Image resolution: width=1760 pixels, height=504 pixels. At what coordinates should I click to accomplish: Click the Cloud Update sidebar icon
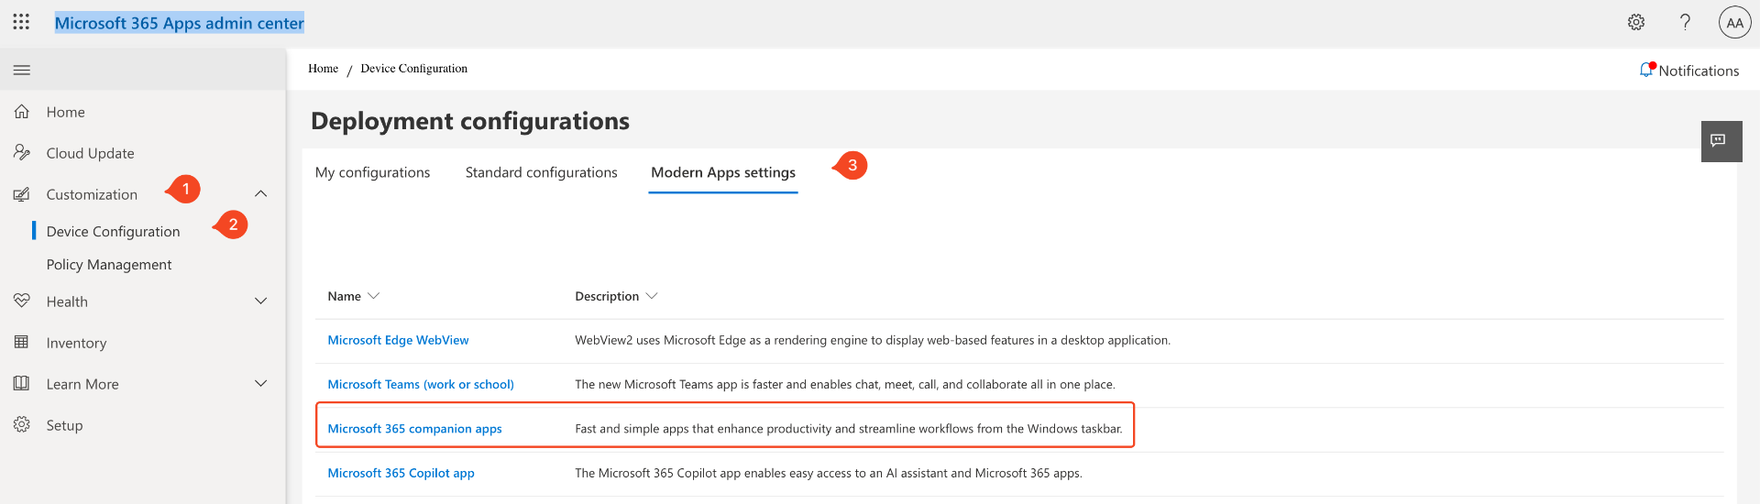(22, 153)
